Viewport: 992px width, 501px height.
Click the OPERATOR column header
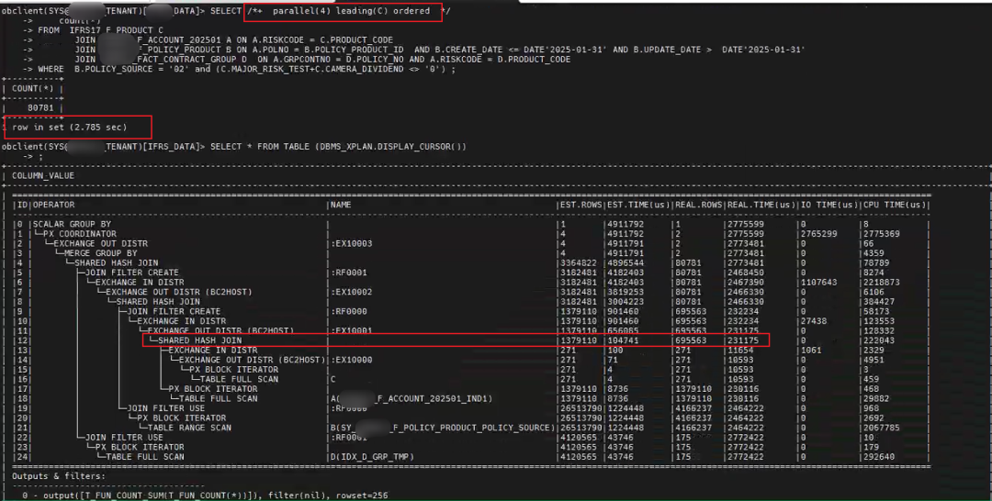[53, 205]
